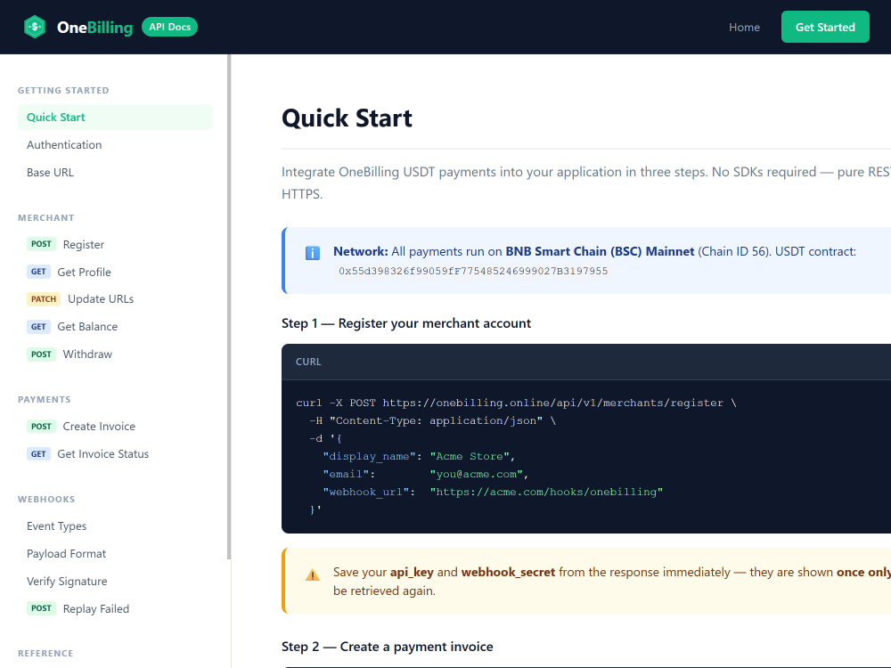This screenshot has width=891, height=668.
Task: Click the PAYMENTS section label
Action: pyautogui.click(x=45, y=399)
